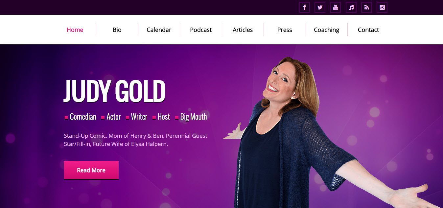
Task: Click the JUDY GOLD headline
Action: (114, 91)
